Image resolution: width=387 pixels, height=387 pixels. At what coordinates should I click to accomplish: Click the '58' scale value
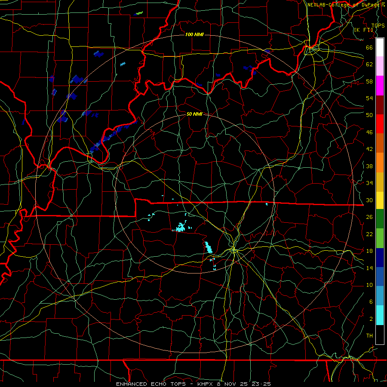coord(369,81)
